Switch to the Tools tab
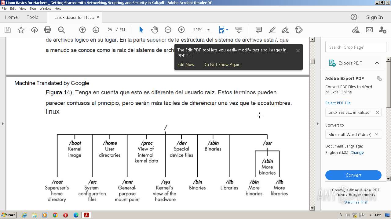This screenshot has width=391, height=219. [x=32, y=17]
